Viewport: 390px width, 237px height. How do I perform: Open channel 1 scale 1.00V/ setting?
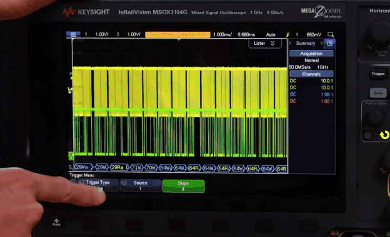pos(101,34)
